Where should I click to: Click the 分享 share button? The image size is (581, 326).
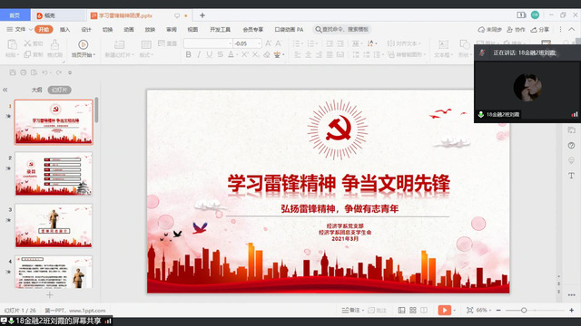[x=540, y=30]
